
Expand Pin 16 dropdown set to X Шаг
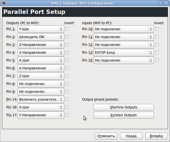tap(41, 107)
